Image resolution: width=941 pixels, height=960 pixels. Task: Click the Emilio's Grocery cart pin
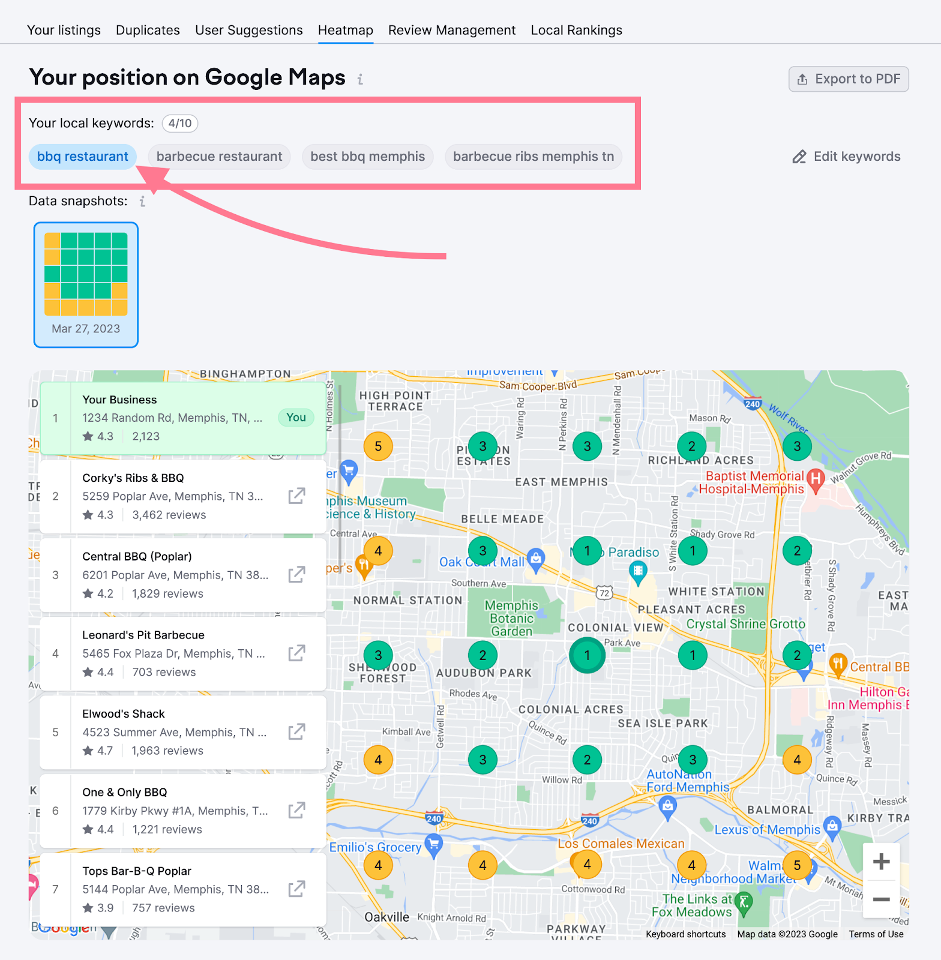tap(433, 845)
